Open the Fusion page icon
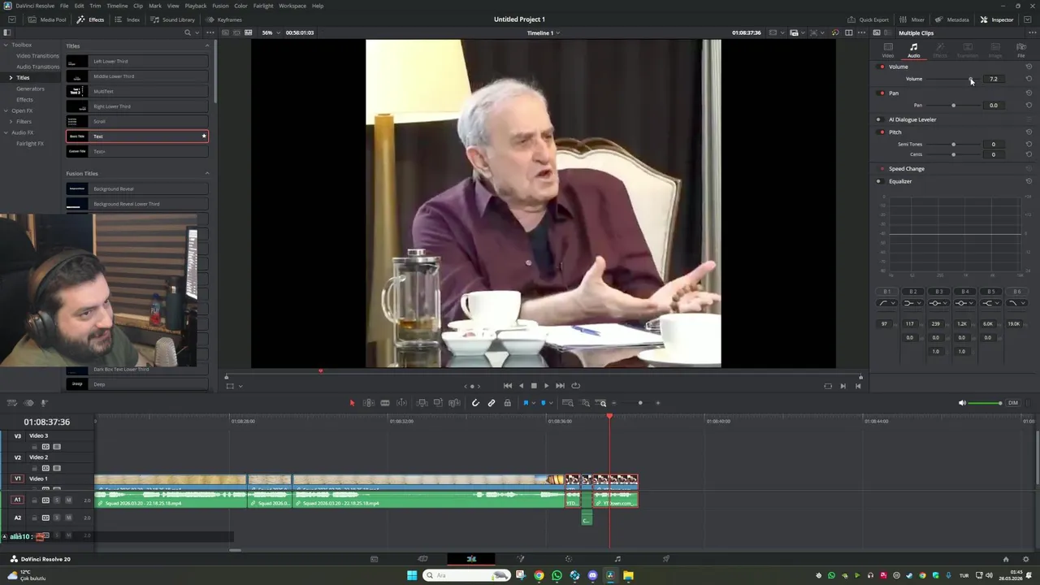The image size is (1040, 585). click(x=520, y=559)
